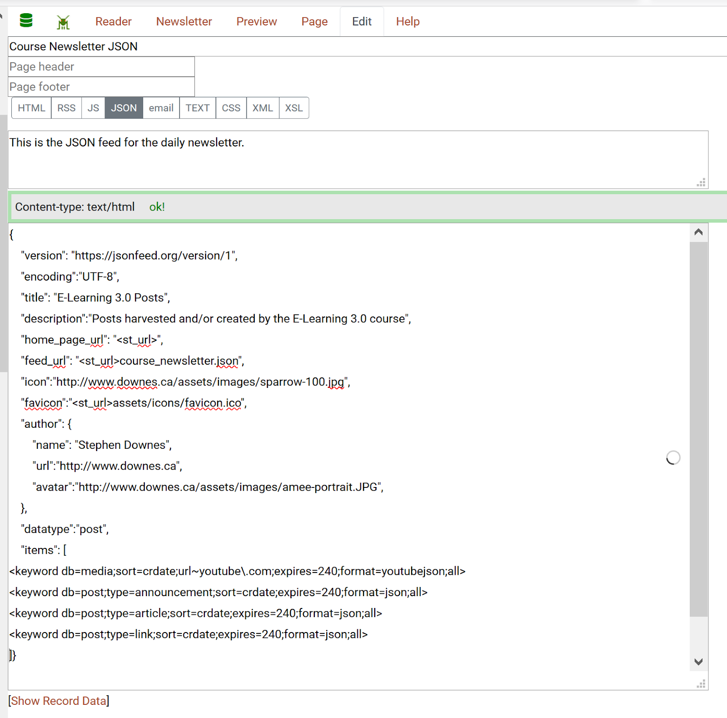Click the grasshopper logo icon
This screenshot has width=727, height=718.
coord(63,21)
